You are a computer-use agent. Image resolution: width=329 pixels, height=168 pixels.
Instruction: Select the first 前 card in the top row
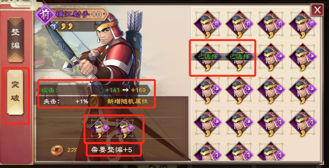[x=207, y=24]
